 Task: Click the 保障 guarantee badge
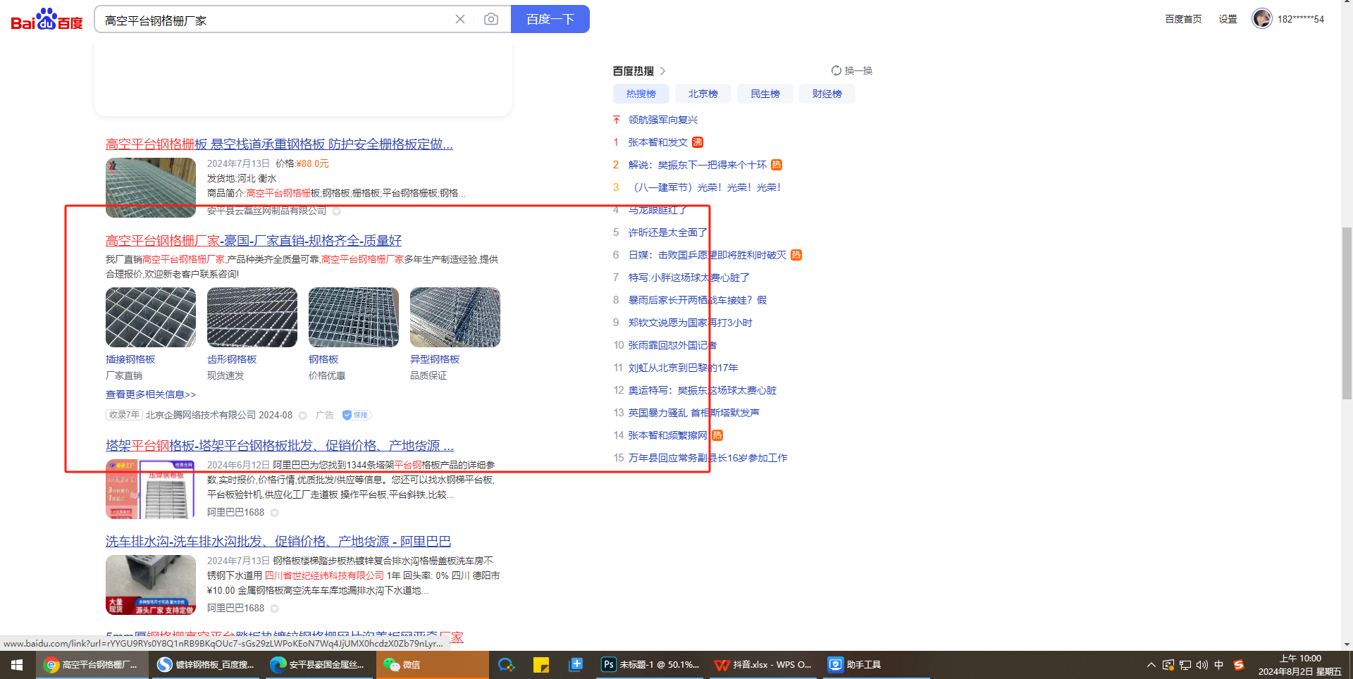[357, 415]
